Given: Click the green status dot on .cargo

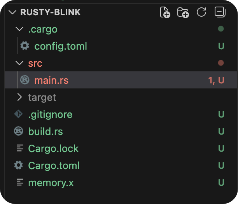Looking at the screenshot, I should [221, 29].
